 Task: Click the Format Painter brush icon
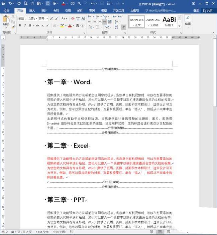point(13,27)
